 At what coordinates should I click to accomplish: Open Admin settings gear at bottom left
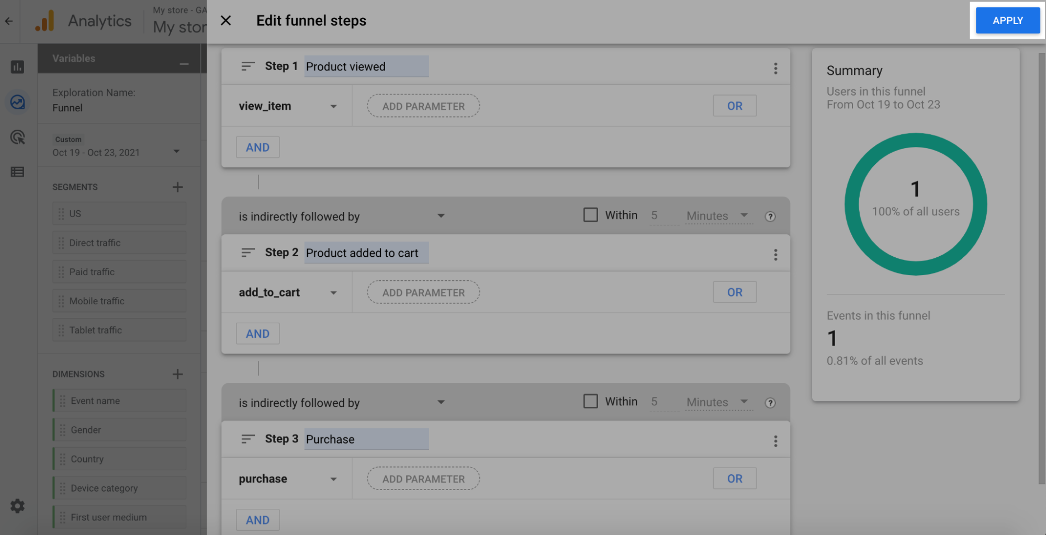coord(17,505)
